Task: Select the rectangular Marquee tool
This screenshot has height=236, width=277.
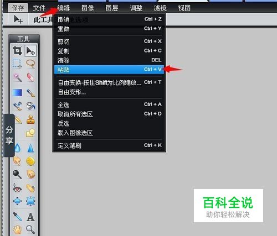Action: click(x=17, y=64)
